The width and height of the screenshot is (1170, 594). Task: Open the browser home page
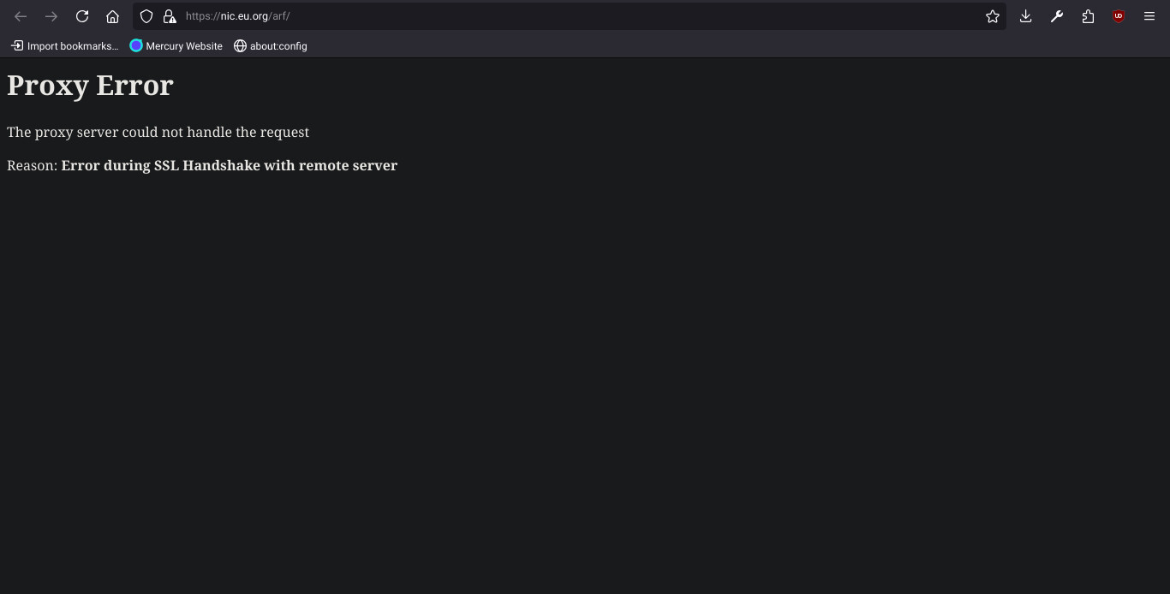click(112, 16)
